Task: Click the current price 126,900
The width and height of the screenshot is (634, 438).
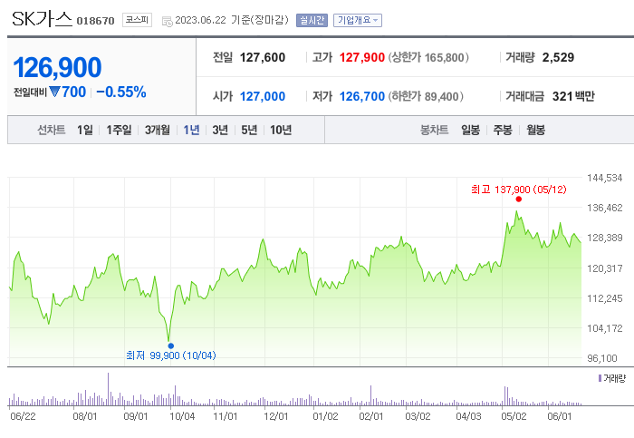Action: click(57, 67)
